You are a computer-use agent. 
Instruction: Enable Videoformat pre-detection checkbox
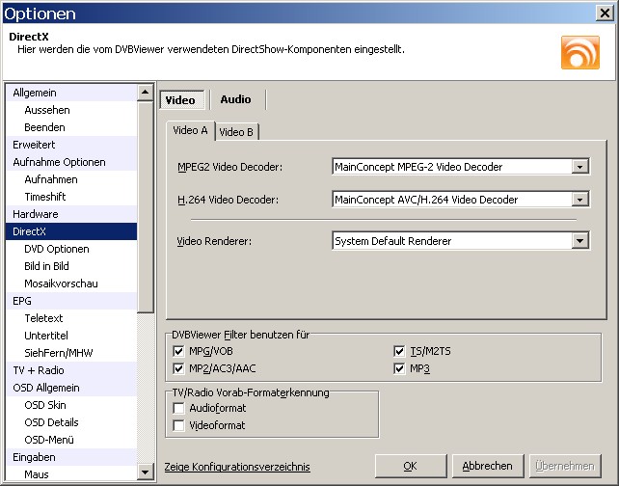[x=178, y=425]
